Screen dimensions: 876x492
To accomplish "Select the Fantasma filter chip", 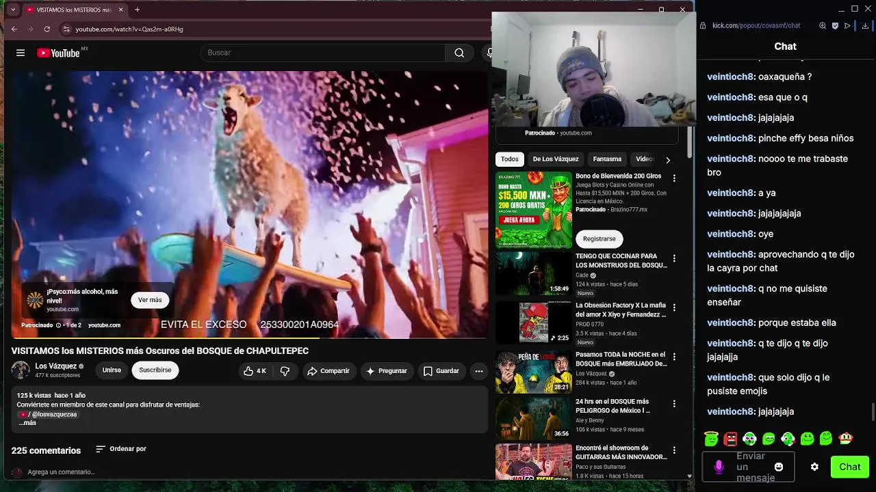I will (607, 159).
